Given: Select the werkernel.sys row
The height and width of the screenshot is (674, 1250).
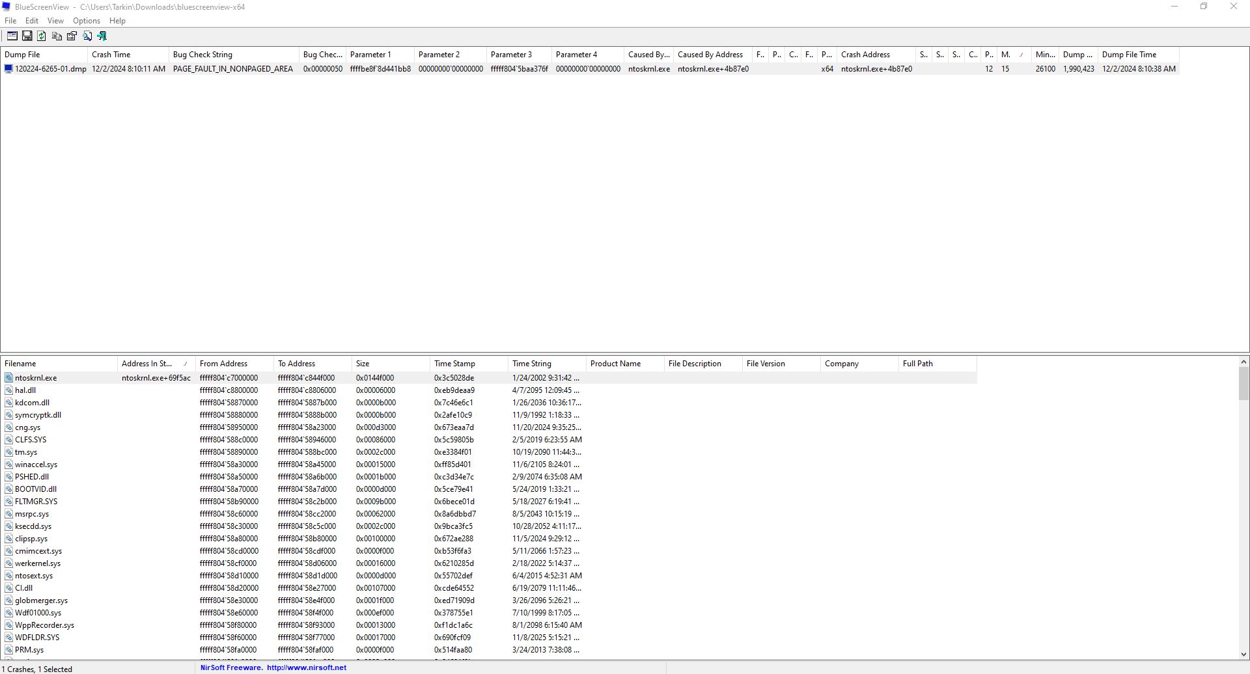Looking at the screenshot, I should [488, 563].
